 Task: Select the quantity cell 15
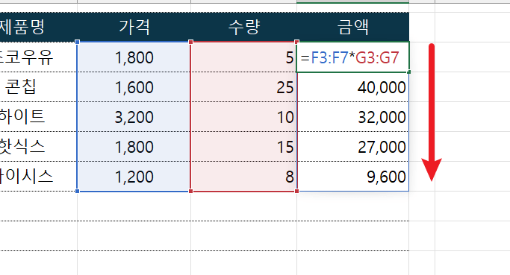tap(243, 147)
